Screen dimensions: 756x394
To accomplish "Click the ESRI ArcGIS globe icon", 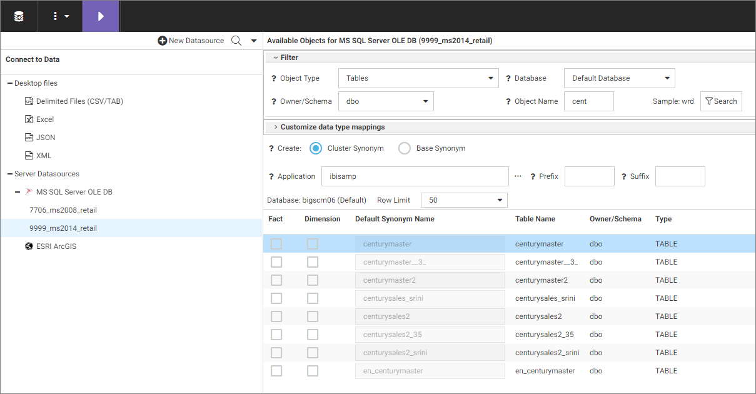I will [29, 246].
